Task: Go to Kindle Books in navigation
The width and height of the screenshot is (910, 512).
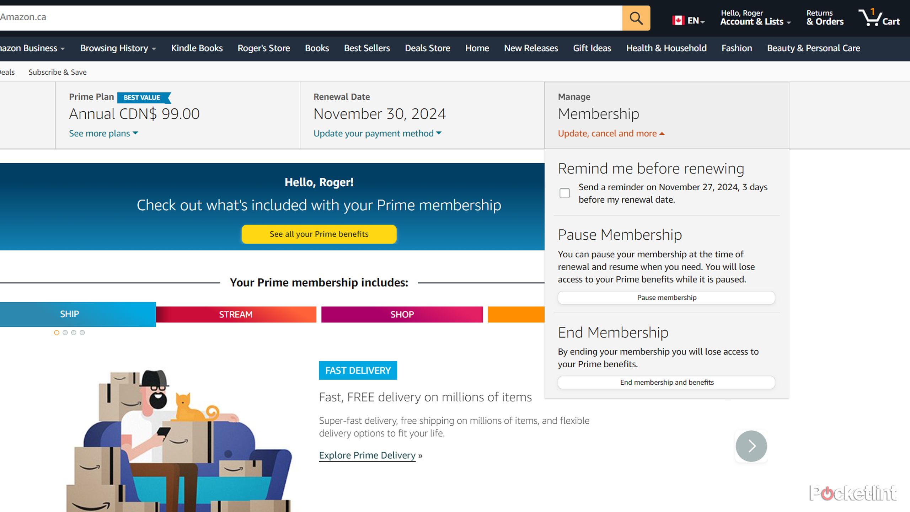Action: (197, 48)
